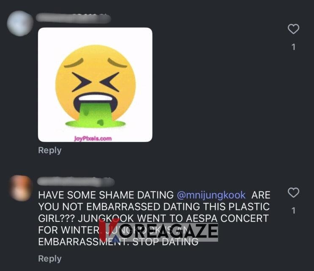This screenshot has height=271, width=314.
Task: Reply to the "STOP DATING" text comment
Action: (x=50, y=259)
